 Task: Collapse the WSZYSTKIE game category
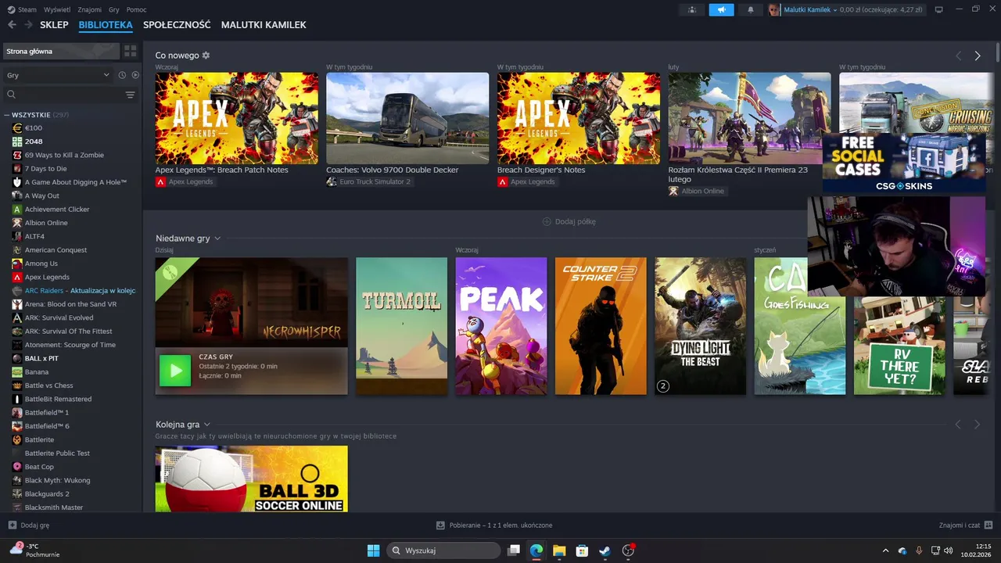click(x=7, y=115)
